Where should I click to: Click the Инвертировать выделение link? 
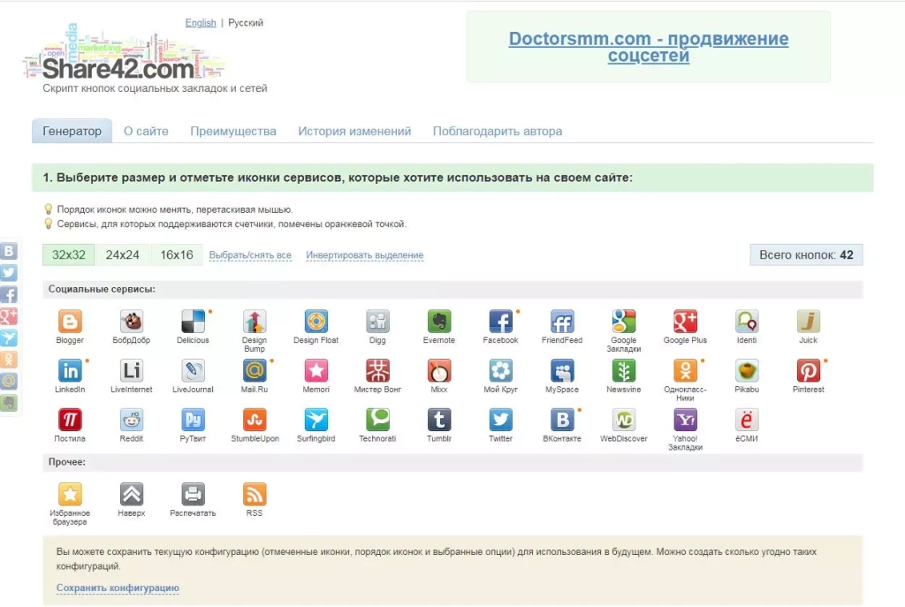[365, 255]
